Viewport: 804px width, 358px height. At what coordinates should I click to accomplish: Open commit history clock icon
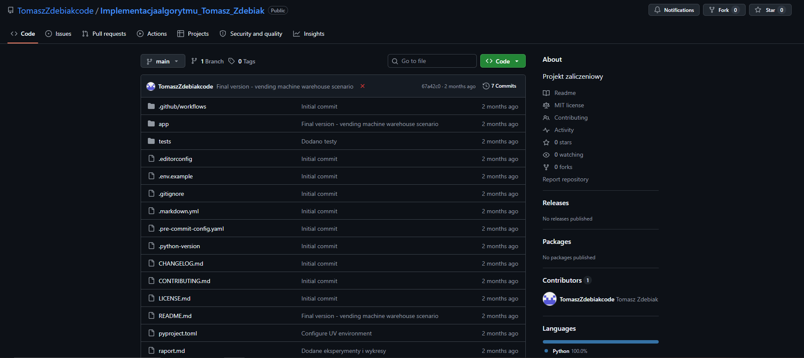[x=486, y=86]
